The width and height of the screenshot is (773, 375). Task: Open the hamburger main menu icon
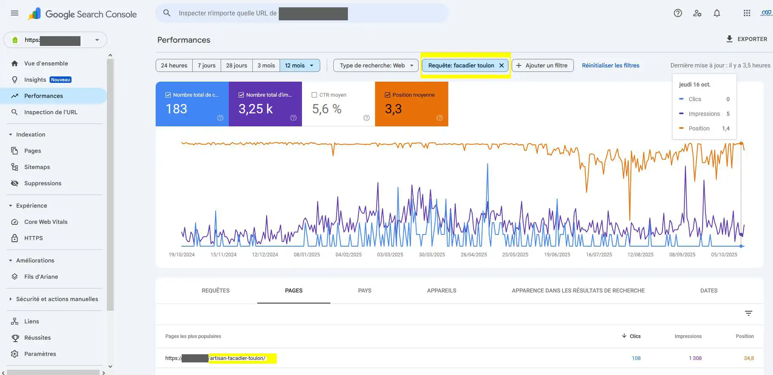pyautogui.click(x=15, y=13)
